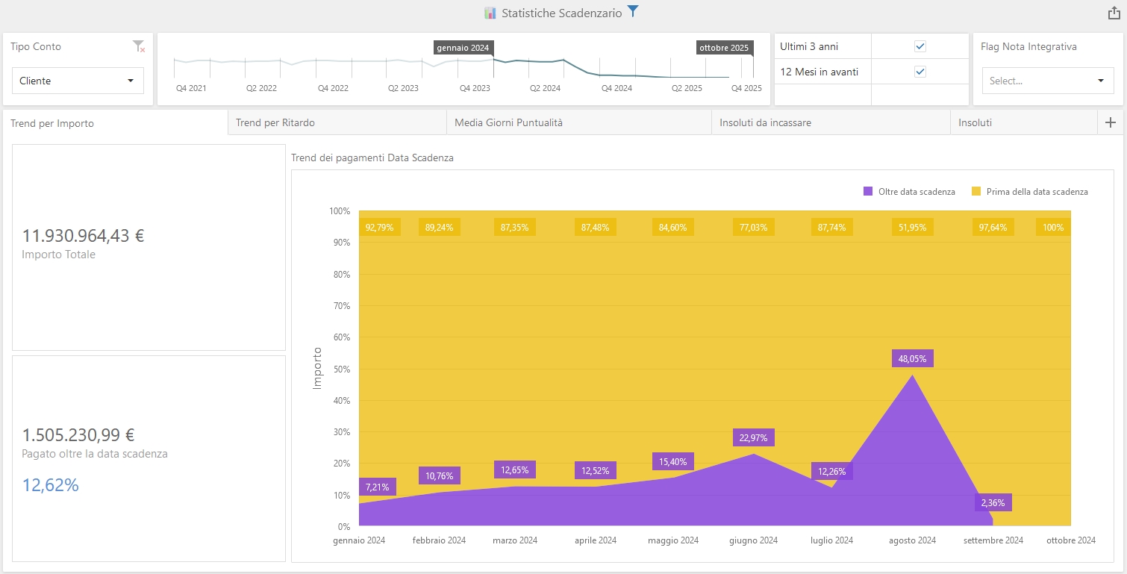Click the yellow Prima della data scadenza legend
This screenshot has width=1127, height=574.
pos(975,192)
